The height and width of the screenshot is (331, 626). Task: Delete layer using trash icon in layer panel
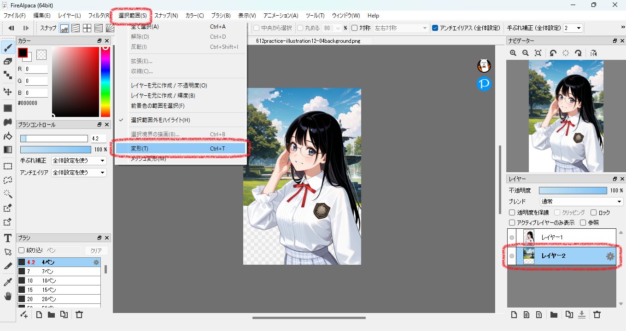click(597, 314)
